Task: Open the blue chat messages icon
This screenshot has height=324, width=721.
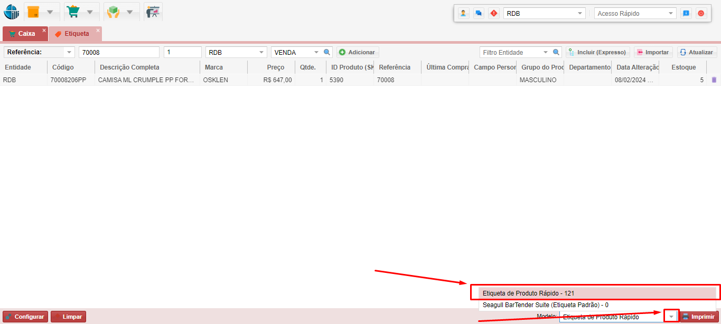Action: [479, 14]
